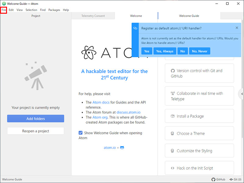Click the GitHub octocat icon beside atom.io
The height and width of the screenshot is (183, 244).
(x=122, y=148)
